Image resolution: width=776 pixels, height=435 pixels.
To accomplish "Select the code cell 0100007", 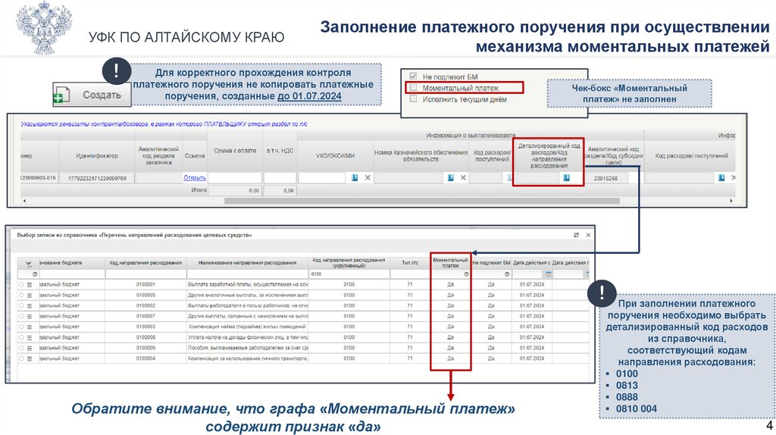I will [x=145, y=316].
